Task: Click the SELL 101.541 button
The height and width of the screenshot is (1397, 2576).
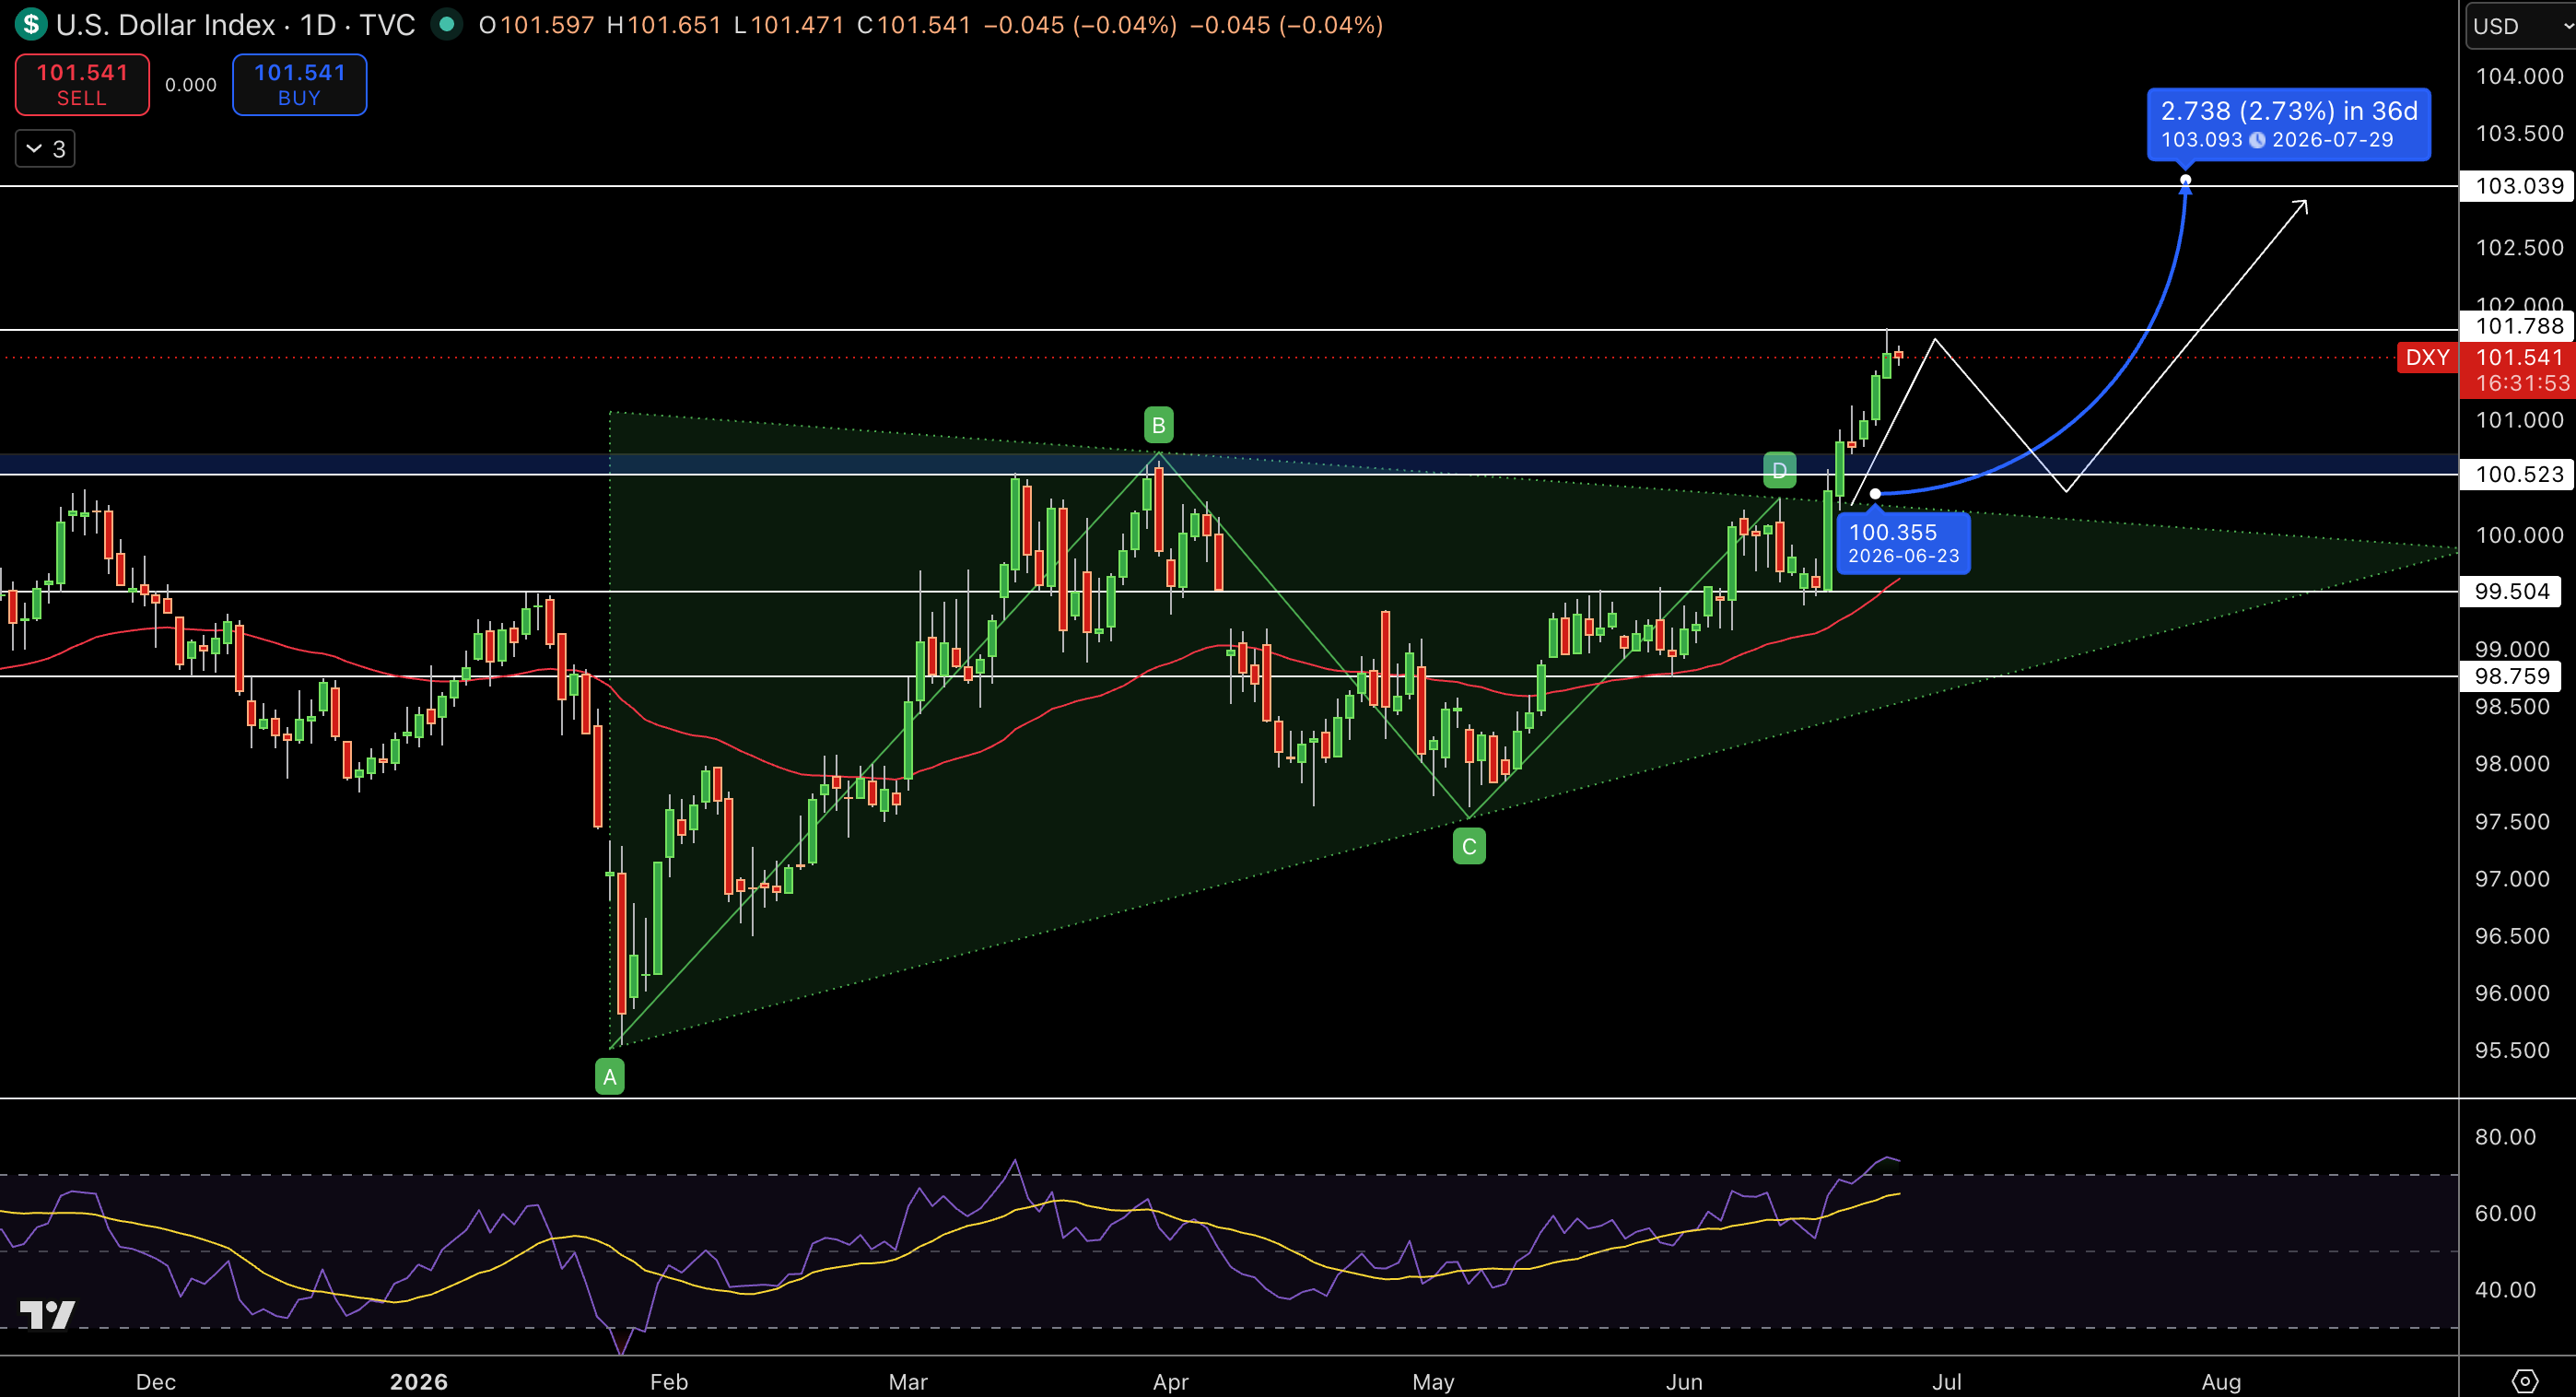Action: (x=82, y=85)
